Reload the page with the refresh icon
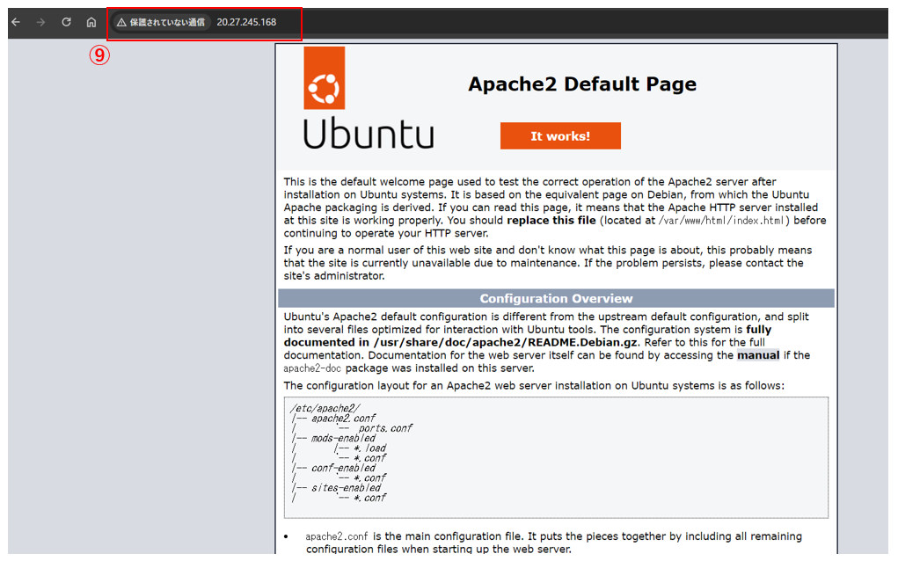898x561 pixels. click(x=67, y=22)
